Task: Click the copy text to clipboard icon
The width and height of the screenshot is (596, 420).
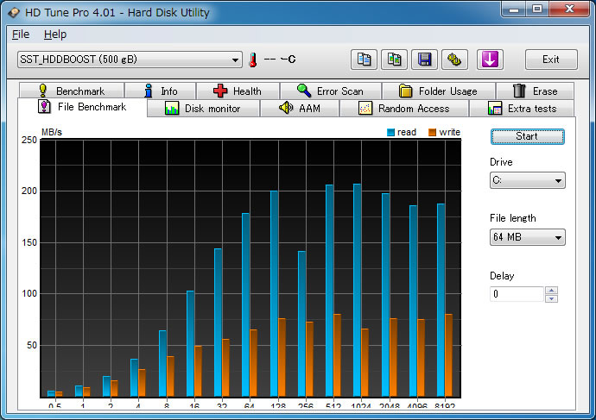Action: tap(364, 60)
